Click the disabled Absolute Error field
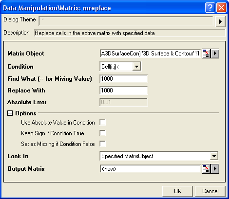This screenshot has width=229, height=199. (124, 102)
